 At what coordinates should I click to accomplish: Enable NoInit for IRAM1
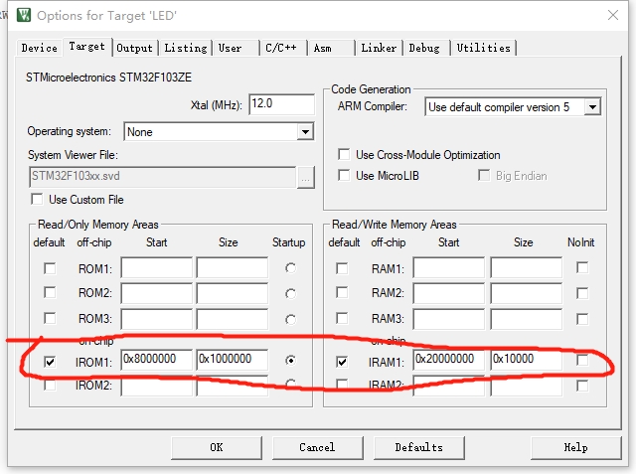[x=582, y=360]
